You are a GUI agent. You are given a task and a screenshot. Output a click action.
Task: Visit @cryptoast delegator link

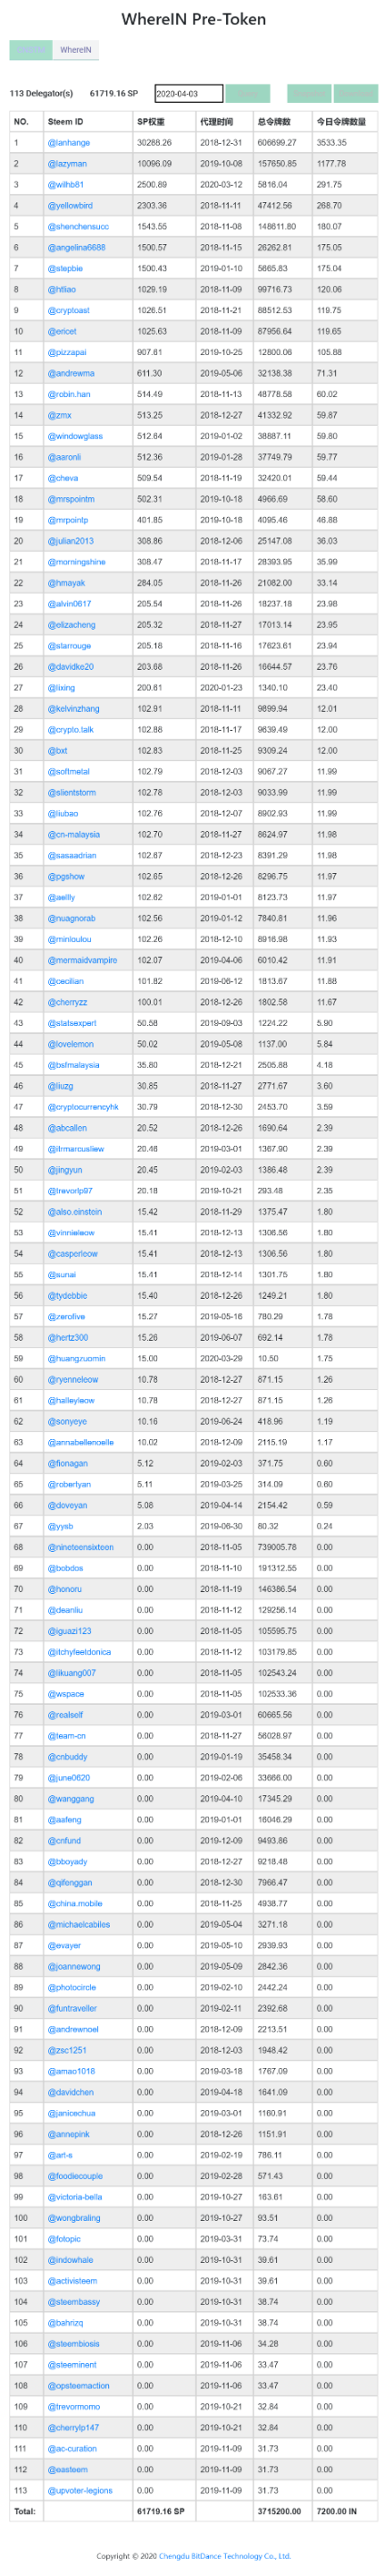point(69,311)
